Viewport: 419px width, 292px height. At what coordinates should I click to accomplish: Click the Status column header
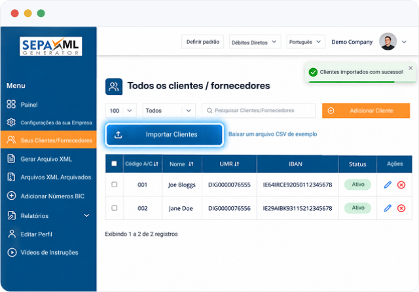tap(357, 164)
